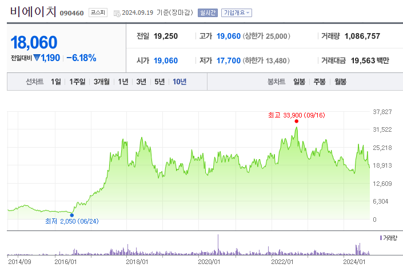This screenshot has width=403, height=276.
Task: Switch to 월봉 candle chart
Action: click(340, 82)
